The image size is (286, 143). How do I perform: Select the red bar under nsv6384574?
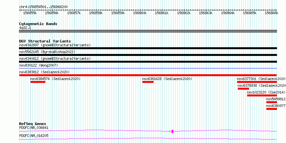[38, 82]
